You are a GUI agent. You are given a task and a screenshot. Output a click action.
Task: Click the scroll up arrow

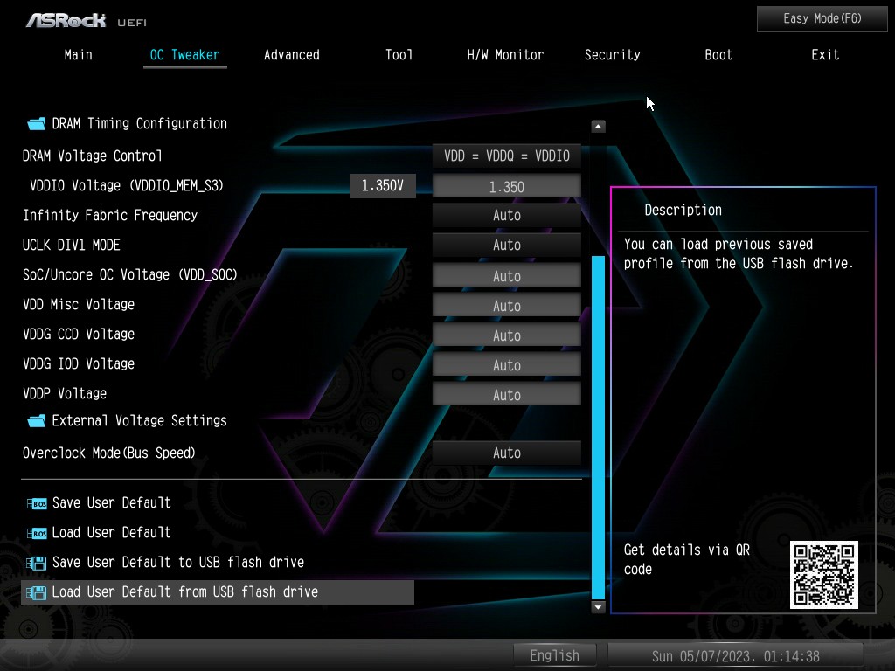tap(598, 127)
